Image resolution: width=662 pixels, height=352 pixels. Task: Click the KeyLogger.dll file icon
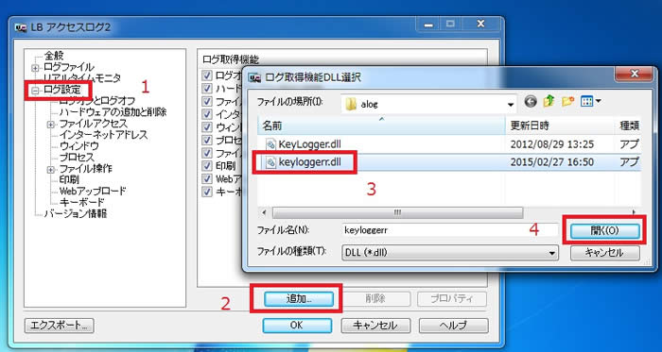(x=270, y=144)
